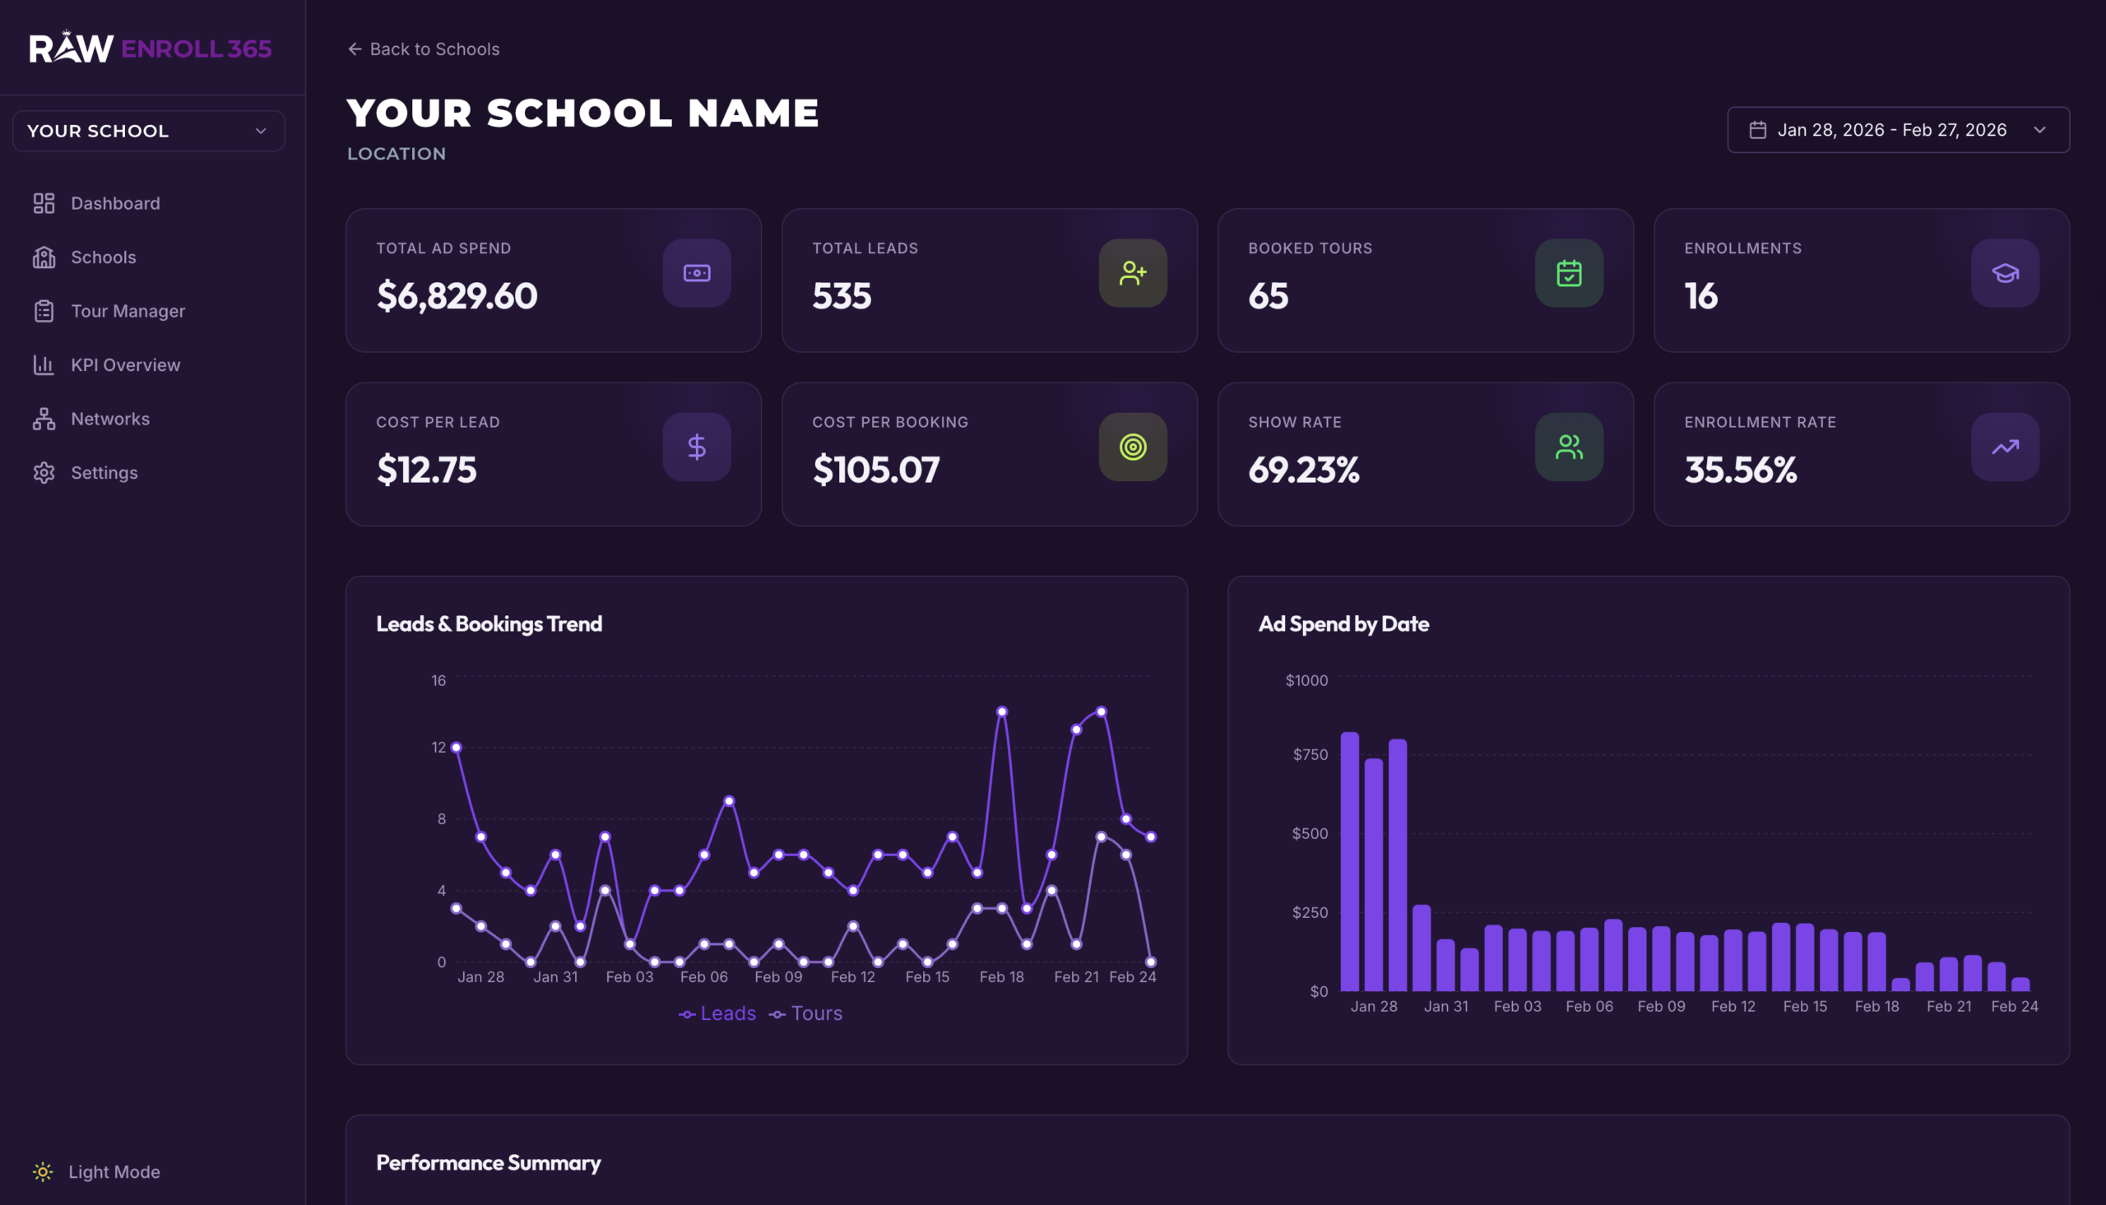Image resolution: width=2106 pixels, height=1205 pixels.
Task: Click the Cost Per Booking target icon
Action: pos(1132,447)
